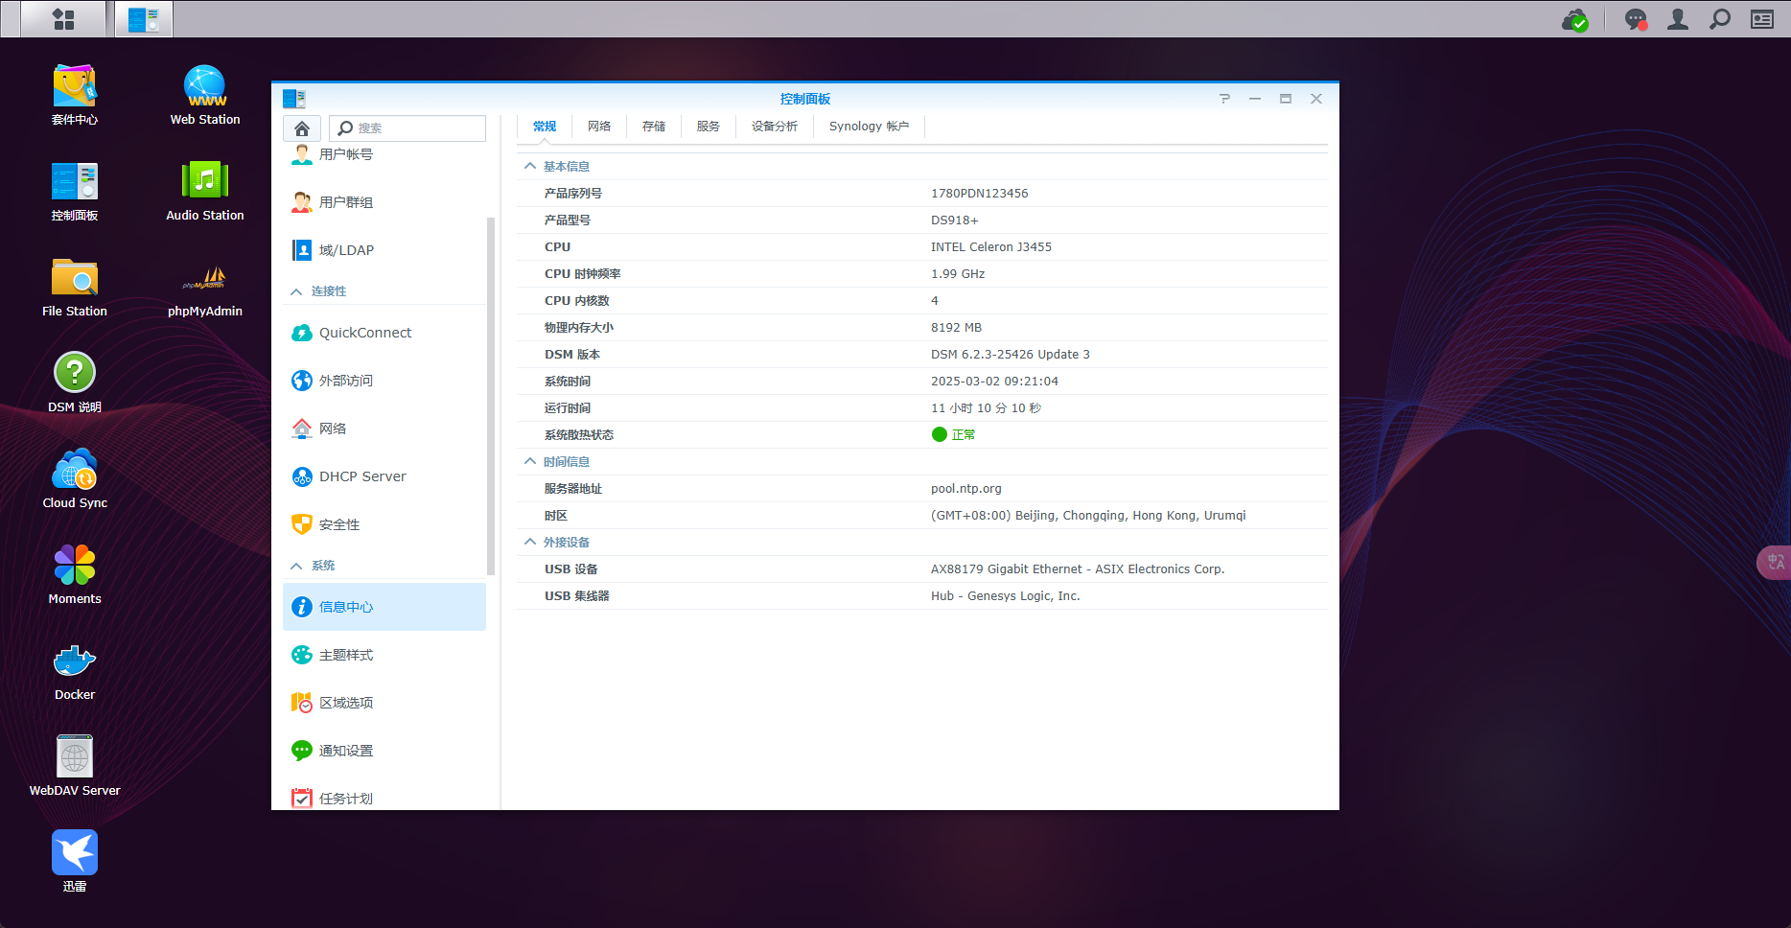This screenshot has height=928, width=1791.
Task: Go to Control Panel home button
Action: (302, 128)
